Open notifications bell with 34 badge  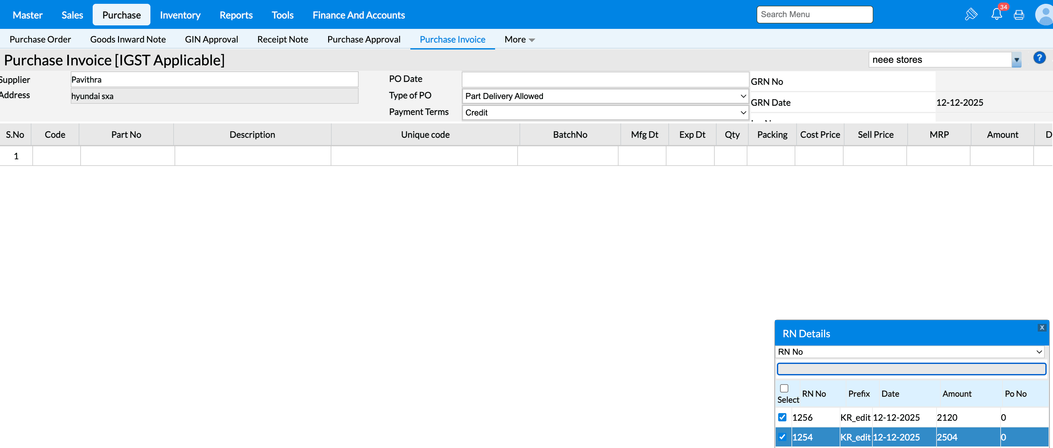coord(996,15)
